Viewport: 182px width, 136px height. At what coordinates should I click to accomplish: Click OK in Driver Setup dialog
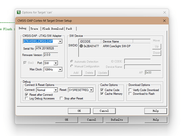pos(79,111)
